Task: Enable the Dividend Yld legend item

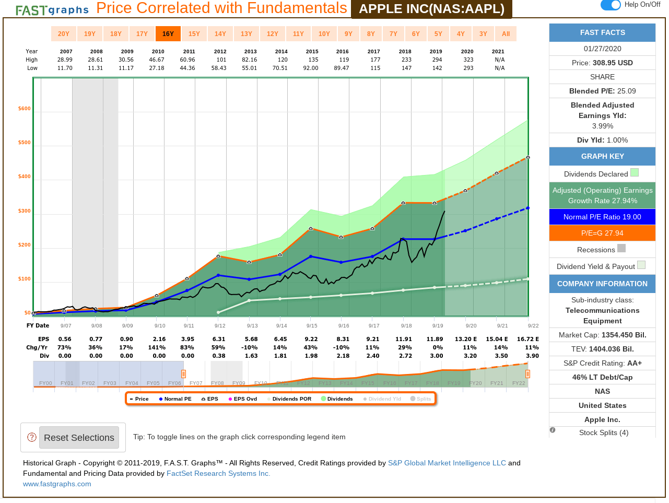Action: pos(382,399)
